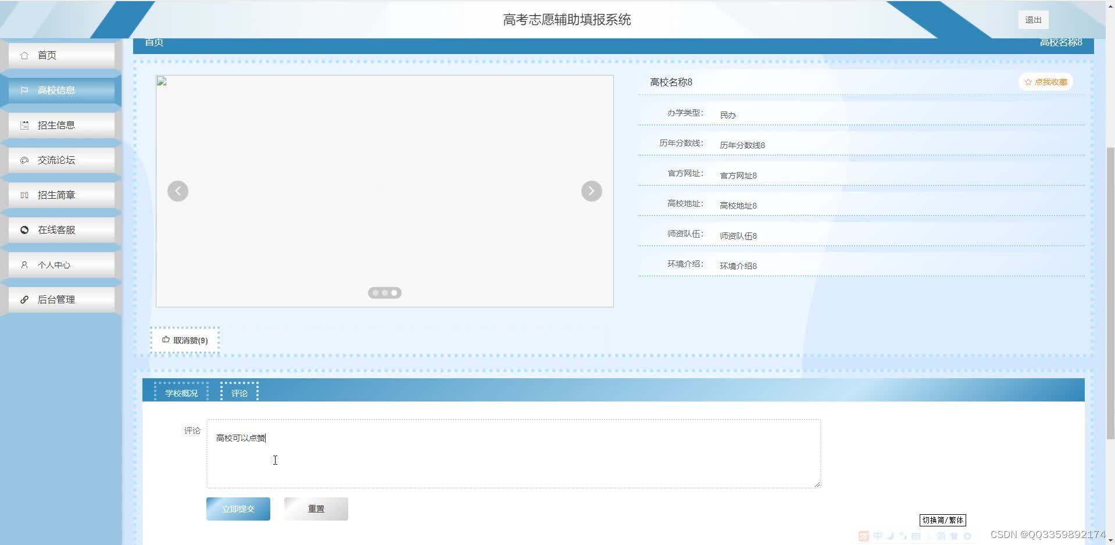Screen dimensions: 1115x545
Task: Click the book icon beside 招生简章
Action: tap(24, 195)
